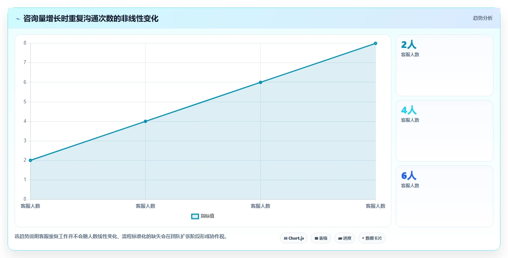Viewport: 508px width, 258px height.
Task: Select the 表格 tag pill
Action: point(321,238)
